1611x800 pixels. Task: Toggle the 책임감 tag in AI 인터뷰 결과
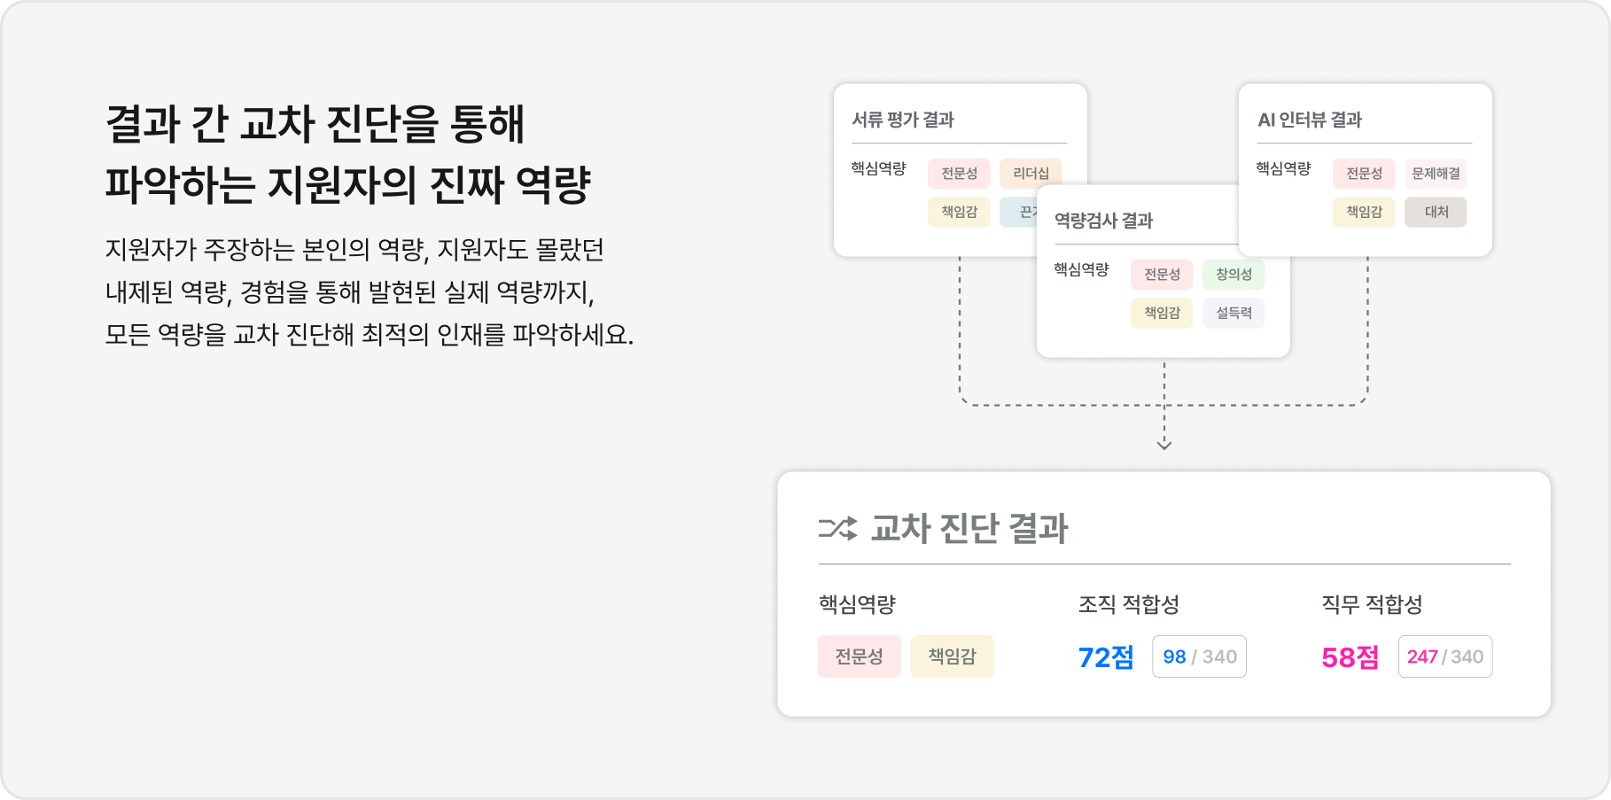pyautogui.click(x=1364, y=212)
